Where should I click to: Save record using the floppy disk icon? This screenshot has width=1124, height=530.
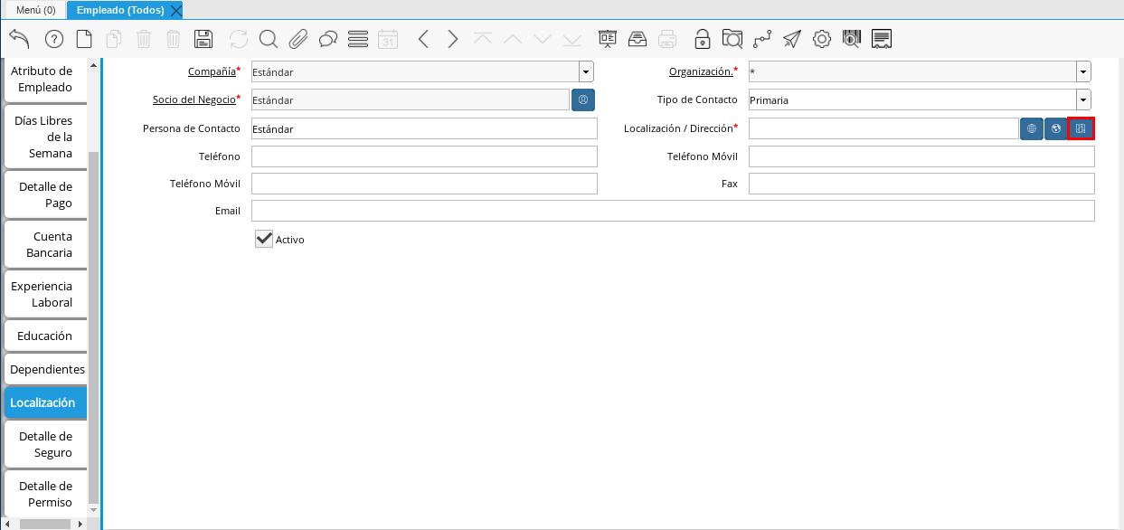[x=203, y=39]
